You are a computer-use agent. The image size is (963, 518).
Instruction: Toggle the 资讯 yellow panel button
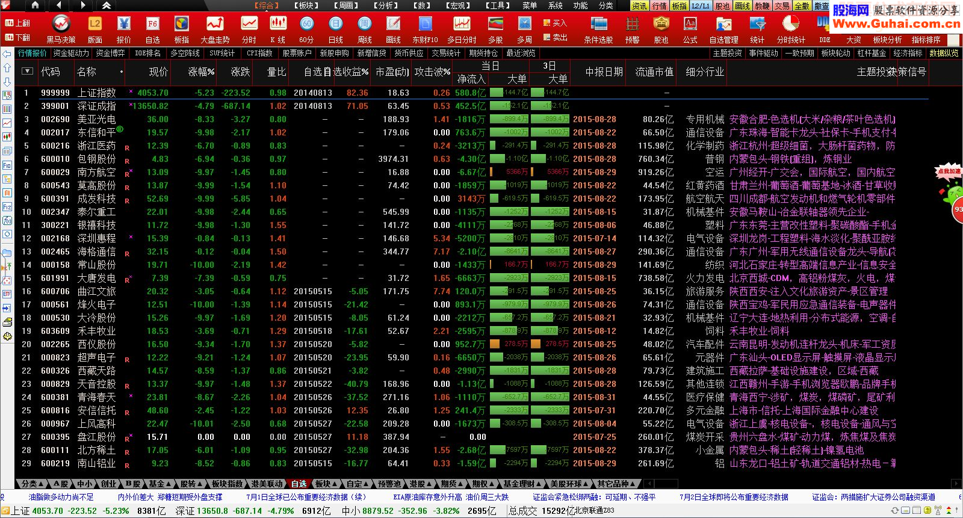pyautogui.click(x=639, y=6)
